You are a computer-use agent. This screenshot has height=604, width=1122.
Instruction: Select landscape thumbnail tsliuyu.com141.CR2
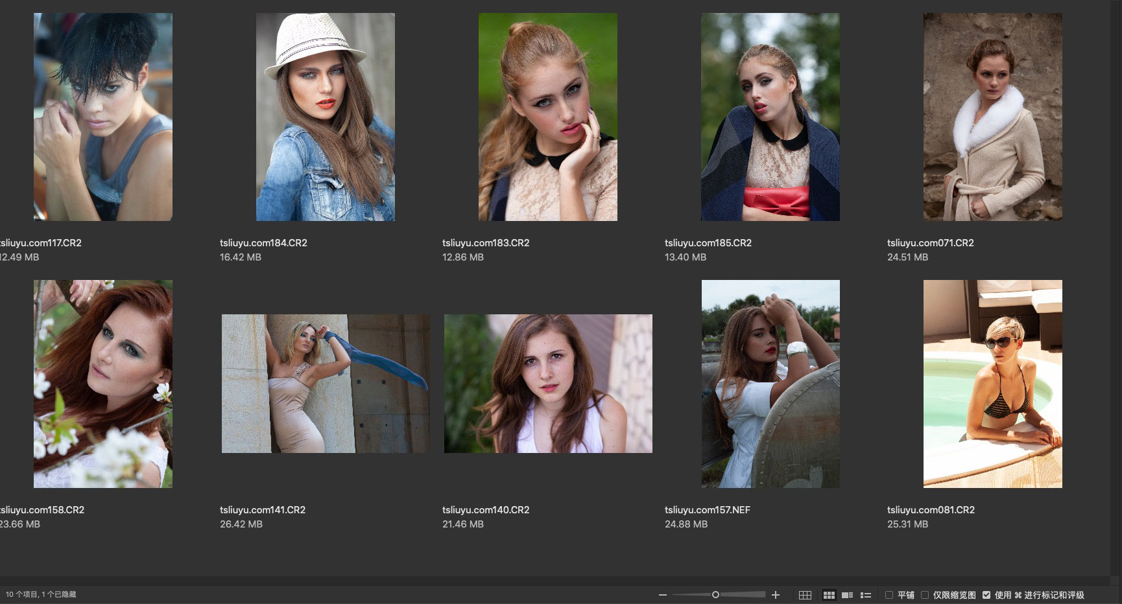pos(325,384)
